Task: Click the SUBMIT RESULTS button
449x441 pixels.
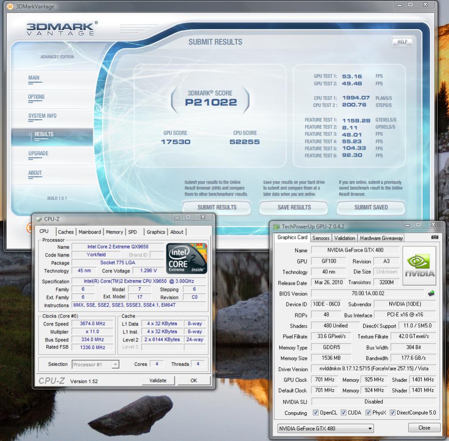Action: pos(216,207)
